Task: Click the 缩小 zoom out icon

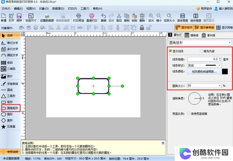Action: click(159, 17)
